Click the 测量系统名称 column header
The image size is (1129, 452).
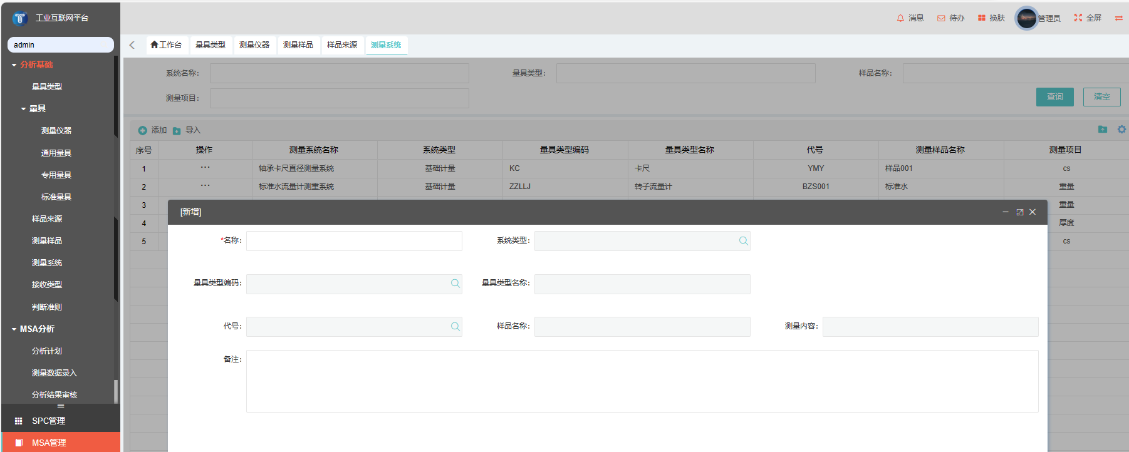point(314,150)
